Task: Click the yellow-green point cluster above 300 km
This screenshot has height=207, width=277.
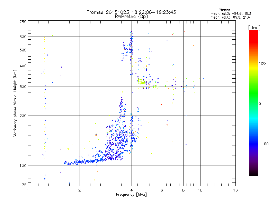Action: [141, 82]
